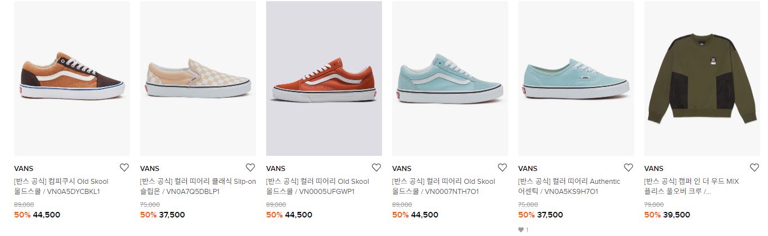The height and width of the screenshot is (236, 768).
Task: View the orange Old Skool shoe image
Action: point(324,78)
